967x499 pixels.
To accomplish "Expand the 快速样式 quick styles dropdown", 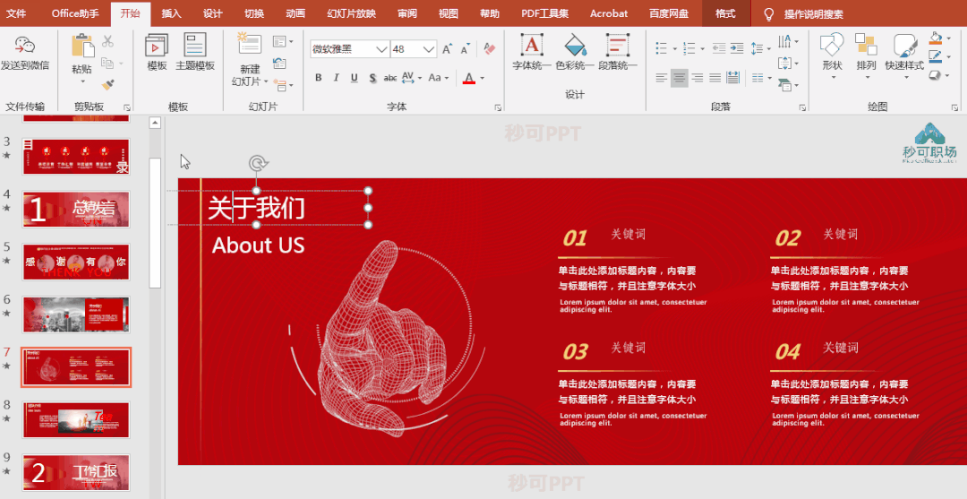I will click(x=903, y=76).
